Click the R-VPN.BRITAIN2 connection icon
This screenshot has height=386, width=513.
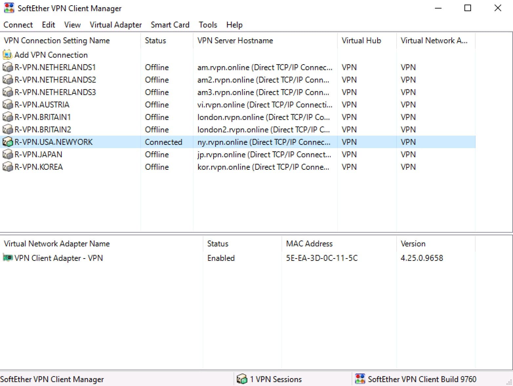click(8, 129)
